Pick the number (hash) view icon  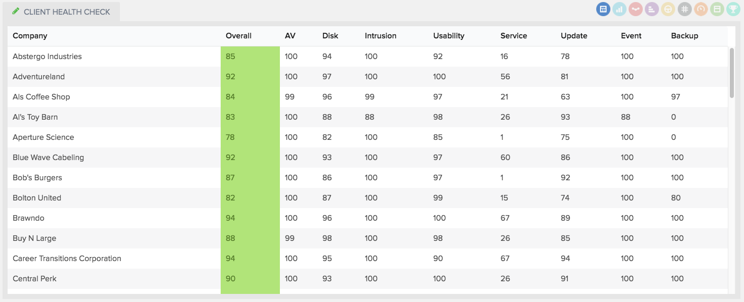pos(684,9)
